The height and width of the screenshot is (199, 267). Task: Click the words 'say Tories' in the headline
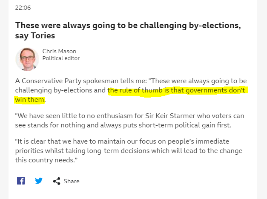coord(35,36)
